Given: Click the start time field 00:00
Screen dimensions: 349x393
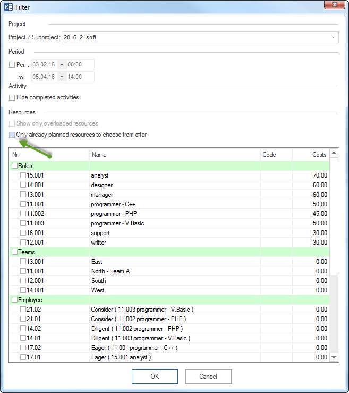Looking at the screenshot, I should pyautogui.click(x=80, y=64).
